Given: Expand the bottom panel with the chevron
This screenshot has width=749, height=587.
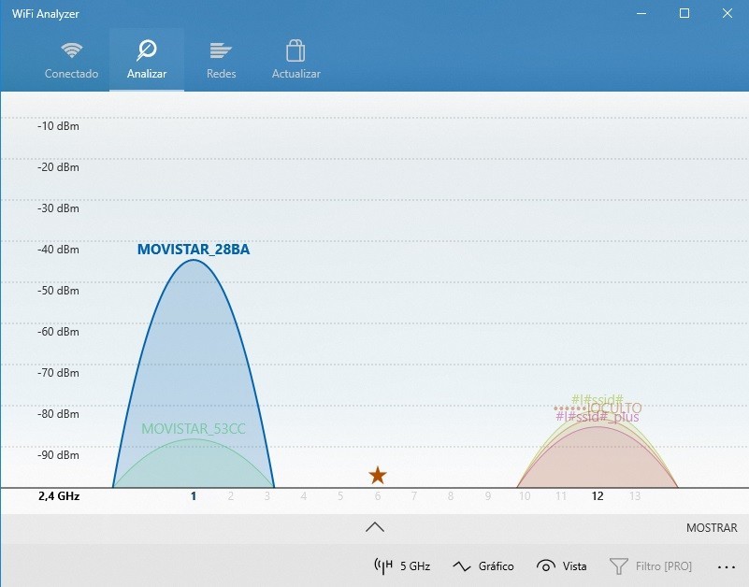Looking at the screenshot, I should [x=375, y=527].
